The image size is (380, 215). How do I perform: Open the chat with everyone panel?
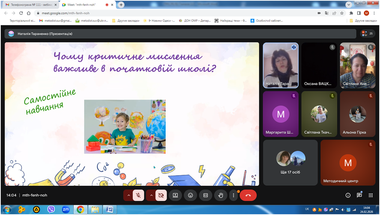(359, 195)
